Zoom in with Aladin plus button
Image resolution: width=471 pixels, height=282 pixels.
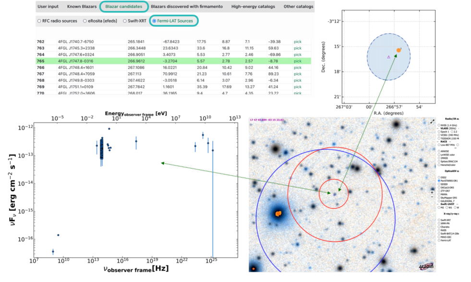(432, 192)
